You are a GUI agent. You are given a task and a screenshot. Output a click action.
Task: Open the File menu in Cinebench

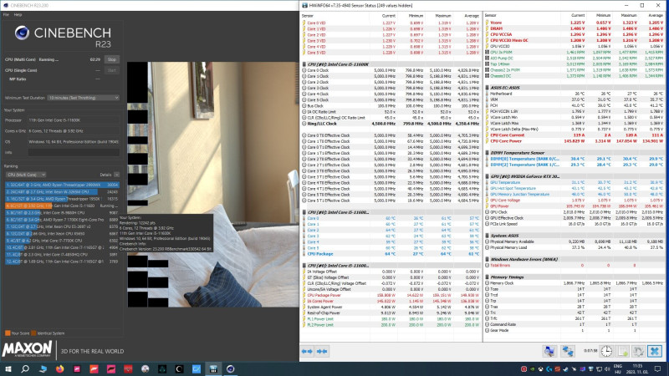(6, 14)
